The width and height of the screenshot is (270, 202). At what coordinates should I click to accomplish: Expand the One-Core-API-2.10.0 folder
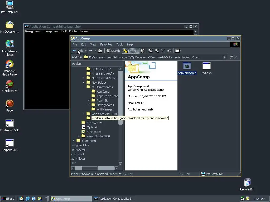(x=84, y=114)
